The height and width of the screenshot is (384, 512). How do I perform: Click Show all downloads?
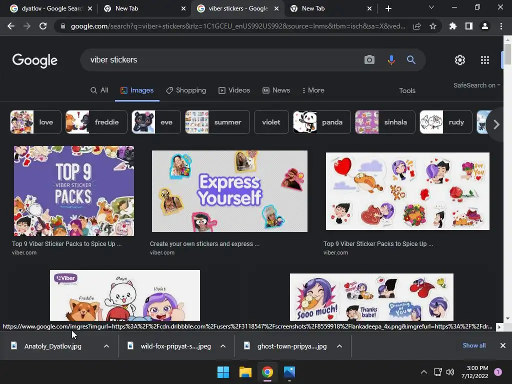tap(474, 345)
